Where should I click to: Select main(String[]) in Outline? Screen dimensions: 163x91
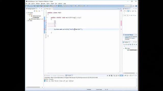point(132,50)
